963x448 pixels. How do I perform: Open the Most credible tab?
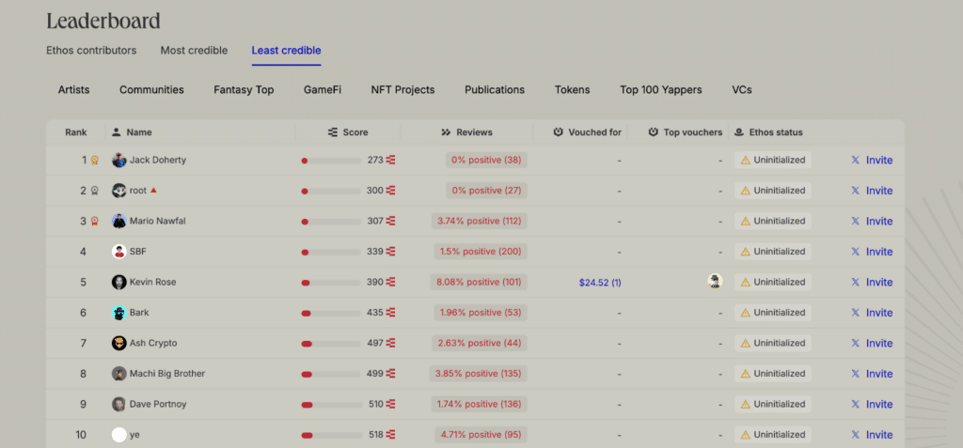click(194, 51)
